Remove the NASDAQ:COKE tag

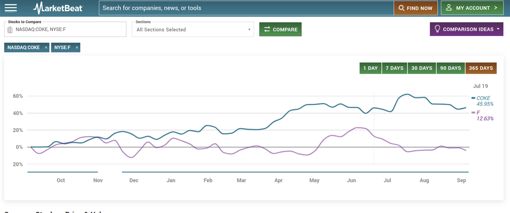point(46,47)
